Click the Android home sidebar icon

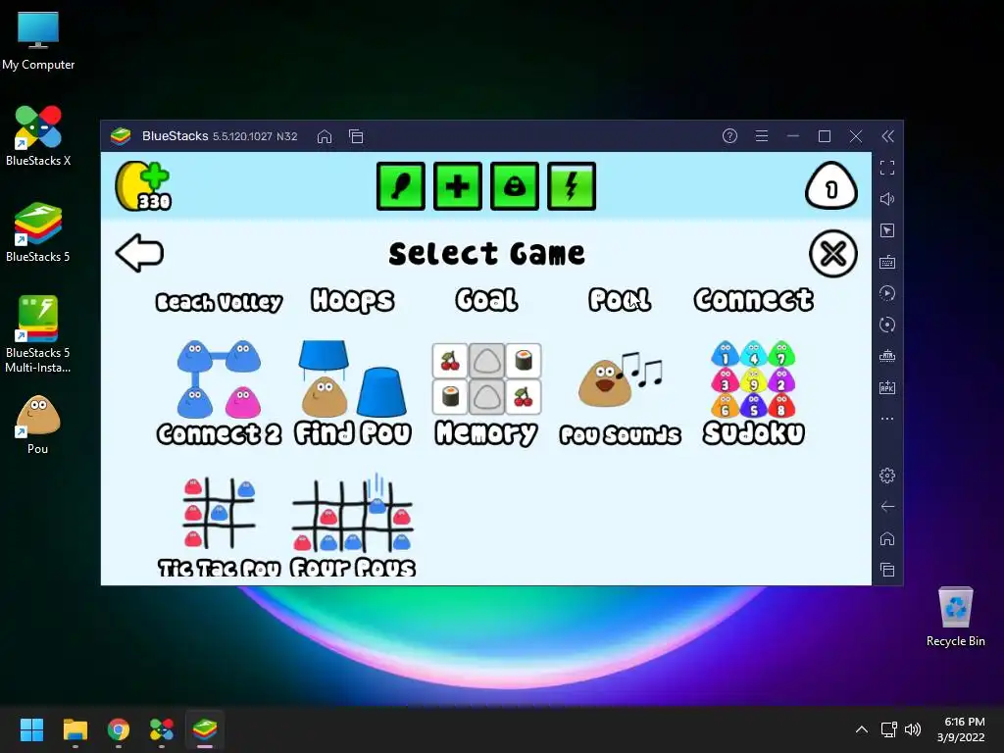(887, 538)
